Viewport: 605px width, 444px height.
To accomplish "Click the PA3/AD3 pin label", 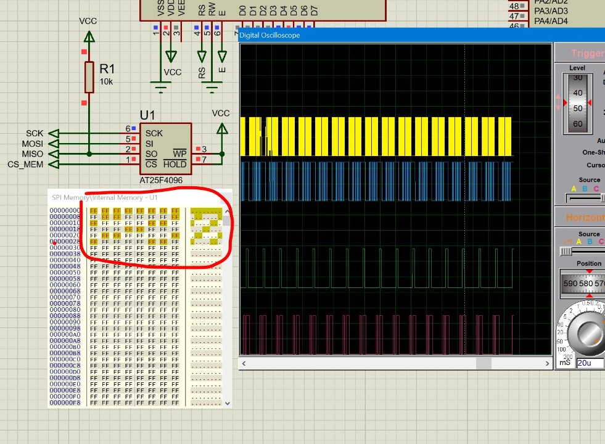I will coord(551,11).
